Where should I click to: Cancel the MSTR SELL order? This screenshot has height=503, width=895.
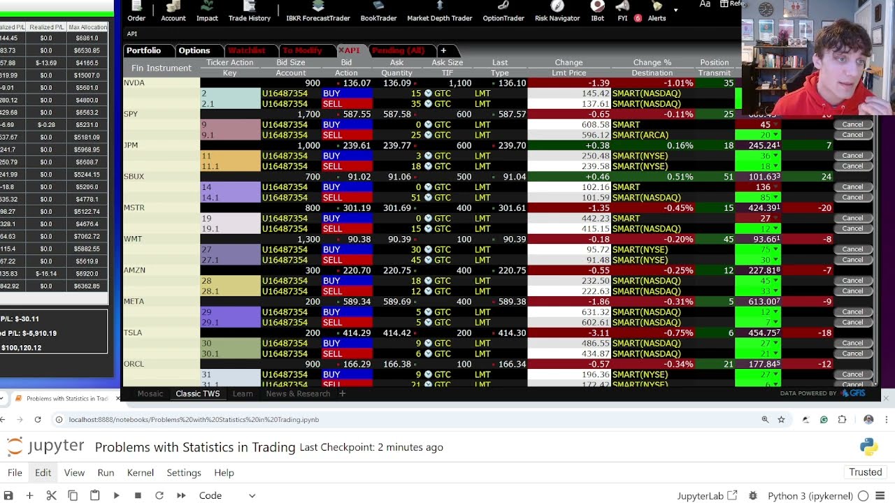click(853, 228)
